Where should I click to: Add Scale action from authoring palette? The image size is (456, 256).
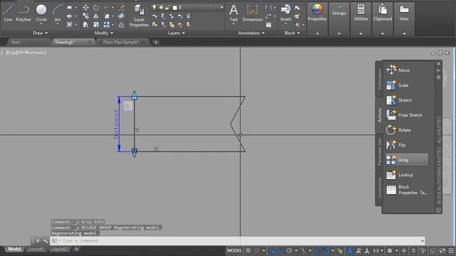coord(398,85)
